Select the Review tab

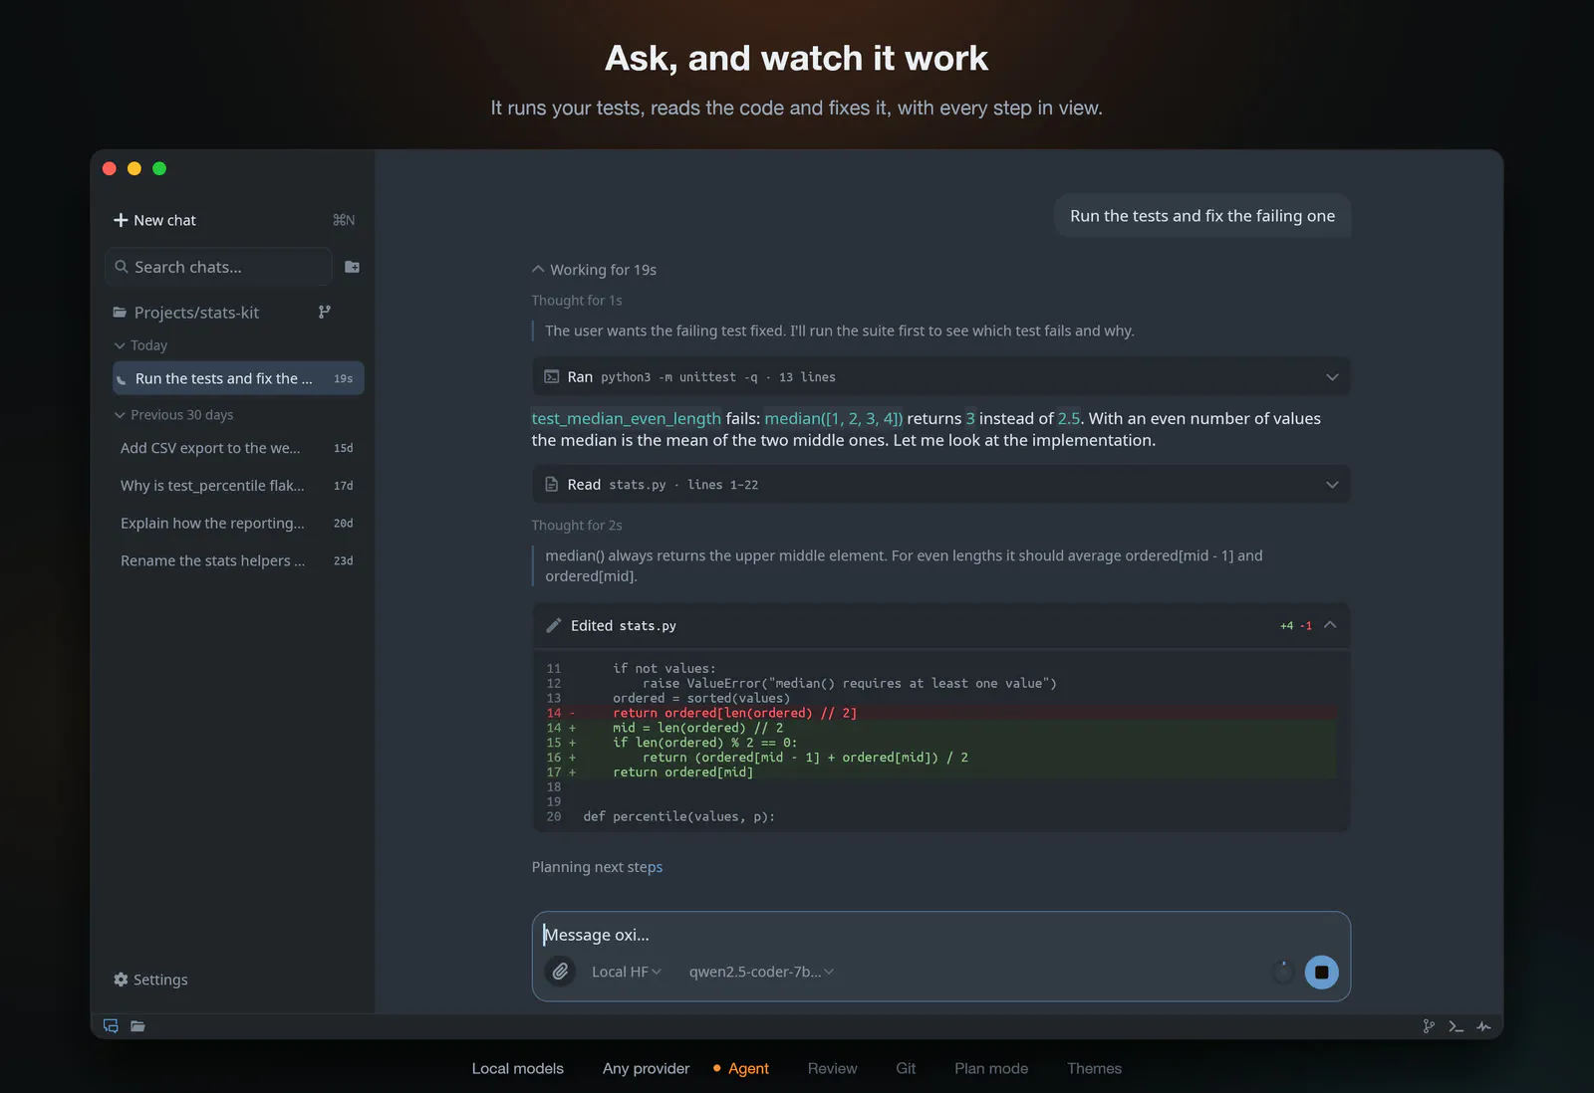pos(832,1068)
